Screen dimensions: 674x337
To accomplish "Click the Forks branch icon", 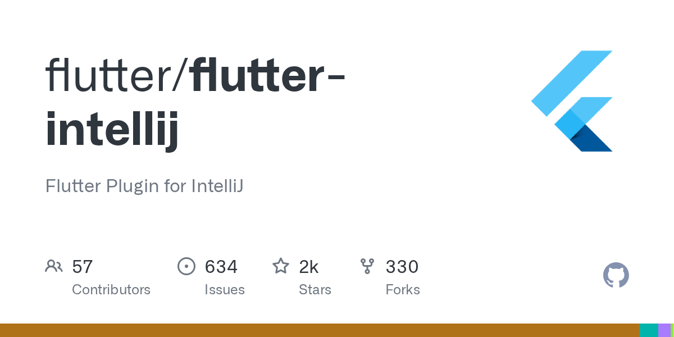I will tap(367, 266).
